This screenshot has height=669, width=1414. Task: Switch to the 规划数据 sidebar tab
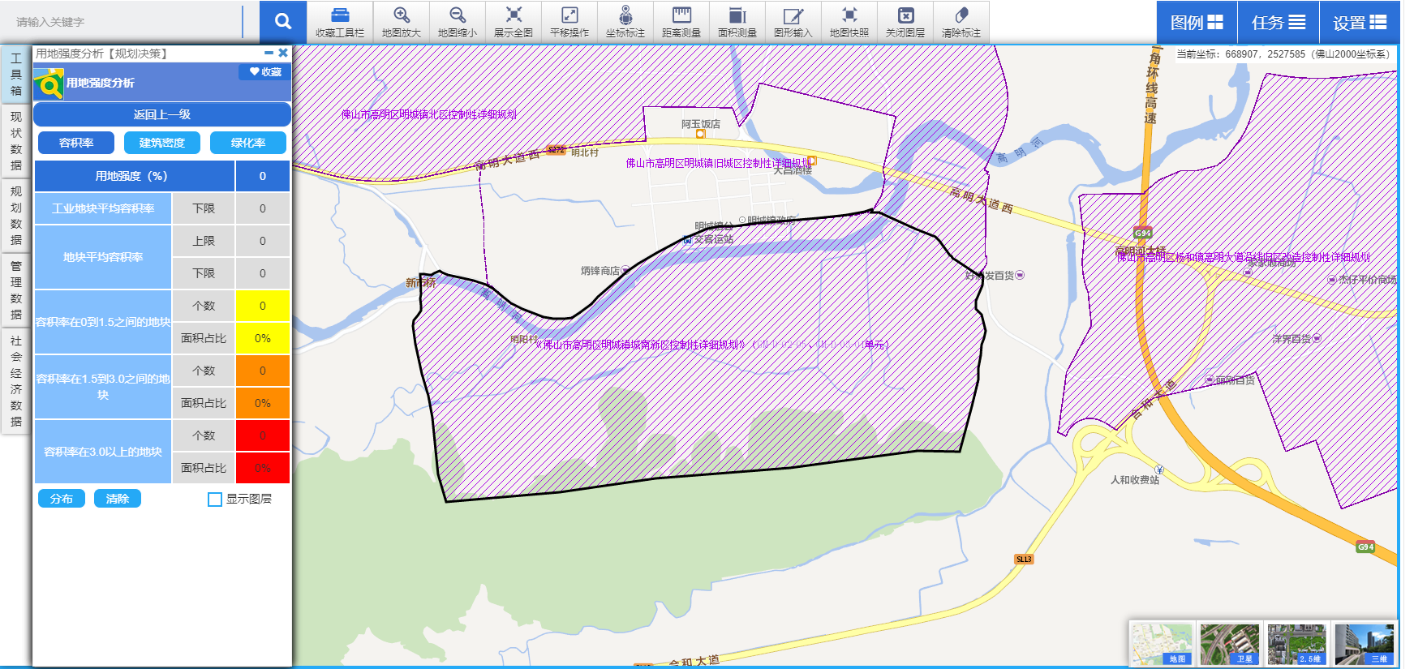[16, 216]
